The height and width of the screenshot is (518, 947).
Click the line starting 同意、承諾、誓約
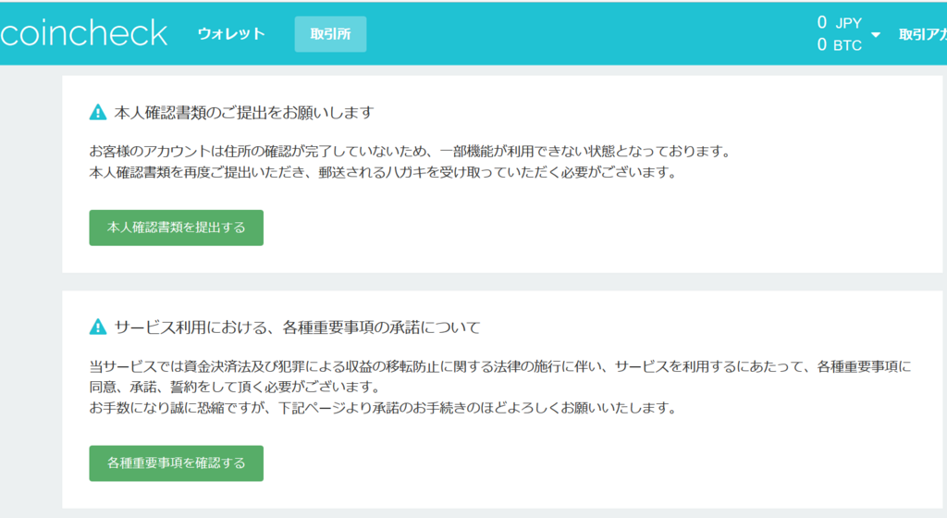click(234, 387)
